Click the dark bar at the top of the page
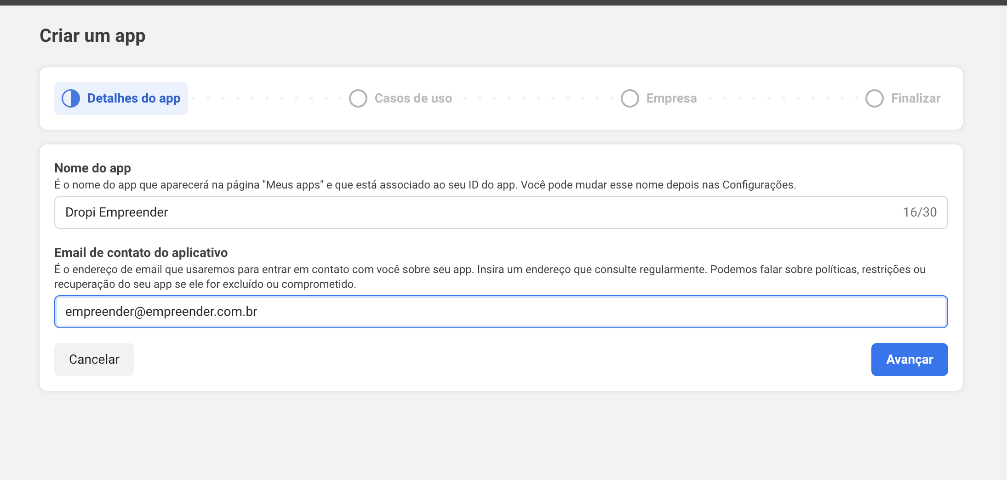 pyautogui.click(x=503, y=2)
